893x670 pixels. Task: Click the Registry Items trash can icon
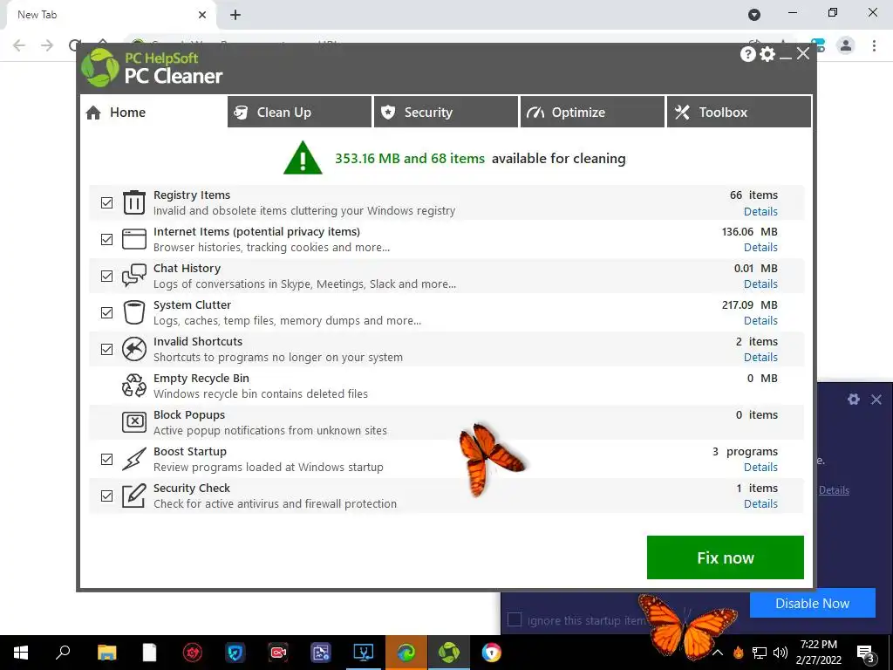134,202
